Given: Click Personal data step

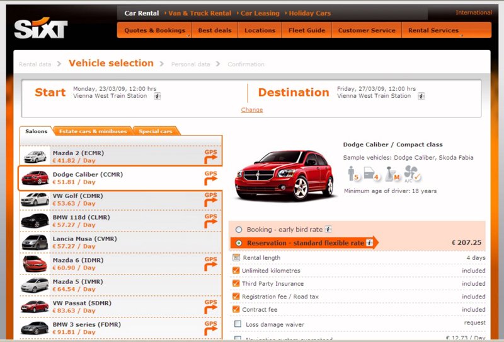Looking at the screenshot, I should 191,64.
